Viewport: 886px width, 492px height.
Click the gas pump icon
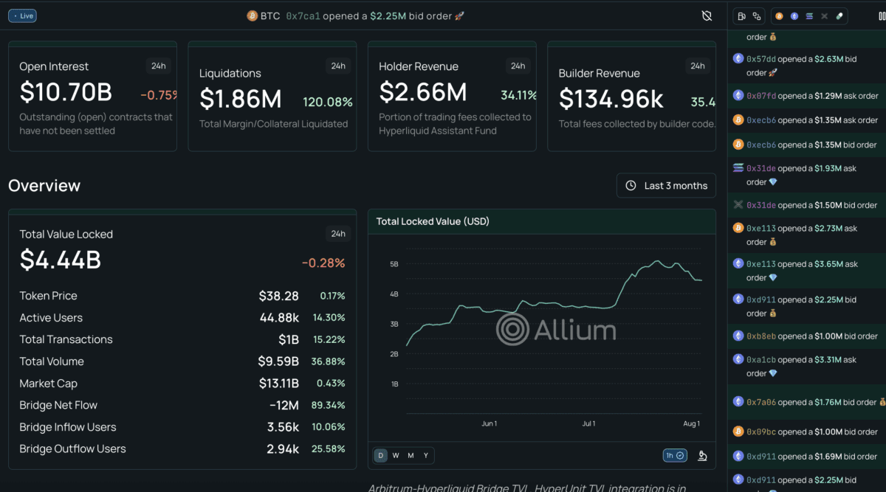click(742, 16)
